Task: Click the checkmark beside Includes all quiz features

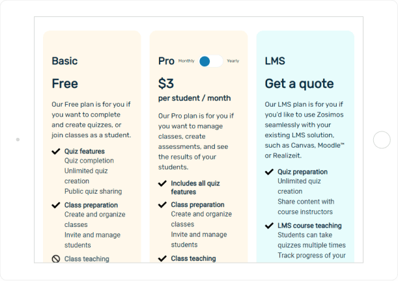Action: tap(162, 183)
